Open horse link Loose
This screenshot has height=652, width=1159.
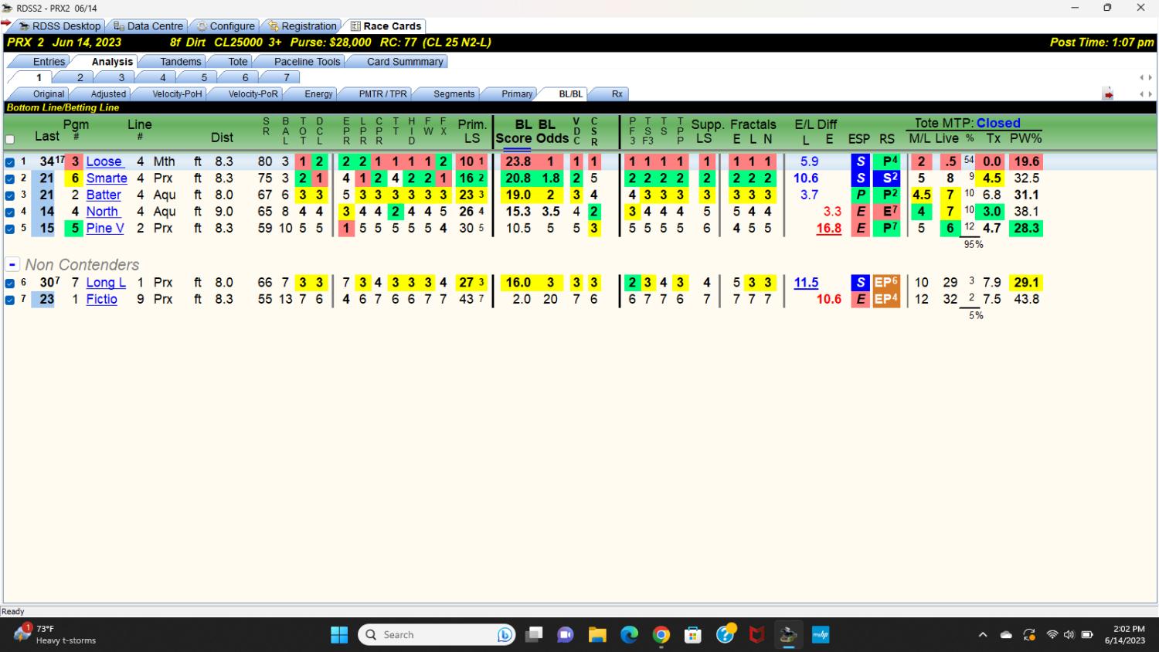[x=104, y=161]
